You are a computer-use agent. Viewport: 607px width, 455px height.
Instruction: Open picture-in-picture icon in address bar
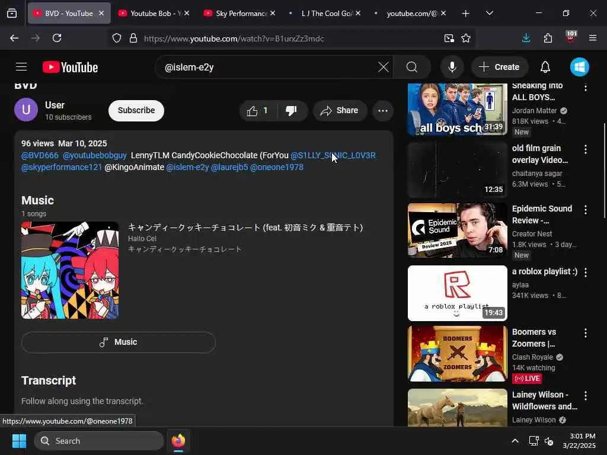click(449, 39)
